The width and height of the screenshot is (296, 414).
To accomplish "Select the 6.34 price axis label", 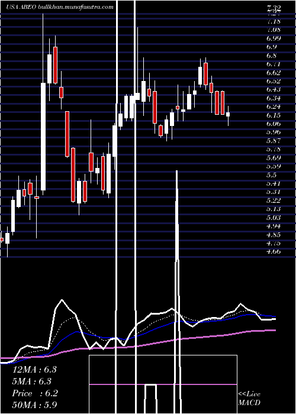I will pyautogui.click(x=274, y=98).
